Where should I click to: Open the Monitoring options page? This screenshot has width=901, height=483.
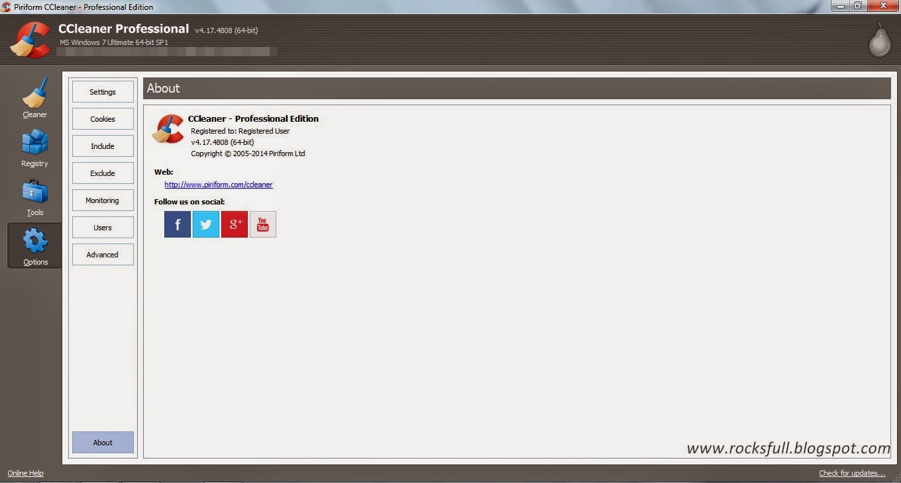(x=103, y=200)
